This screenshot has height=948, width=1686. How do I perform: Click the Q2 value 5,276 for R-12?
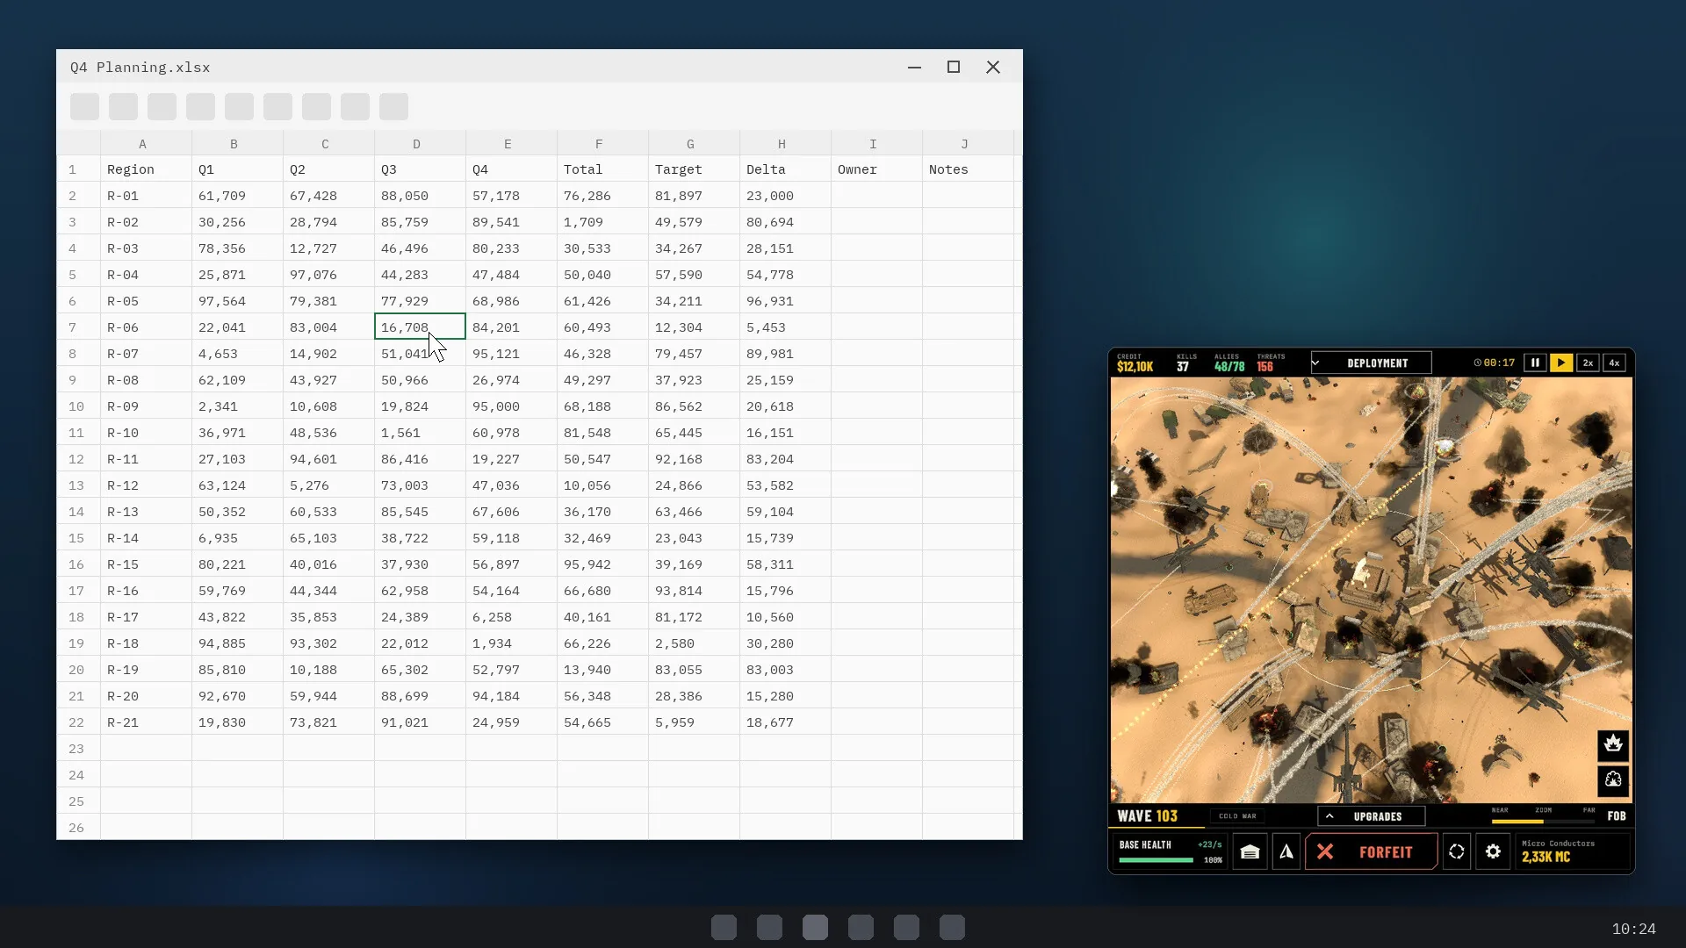click(x=328, y=485)
